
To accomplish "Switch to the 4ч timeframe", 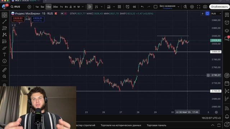I will tap(66, 7).
